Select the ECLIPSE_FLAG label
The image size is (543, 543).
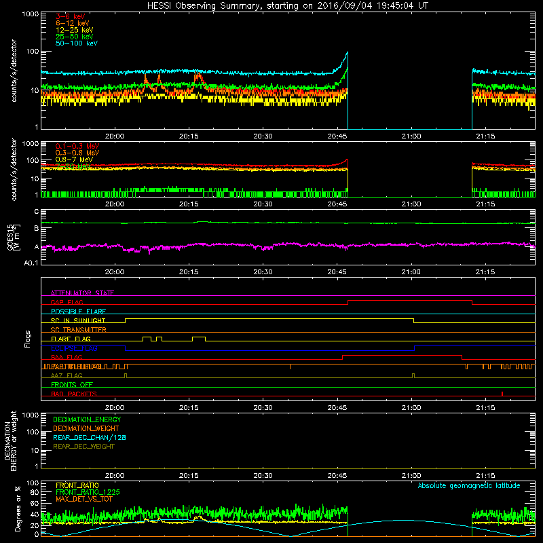click(74, 348)
